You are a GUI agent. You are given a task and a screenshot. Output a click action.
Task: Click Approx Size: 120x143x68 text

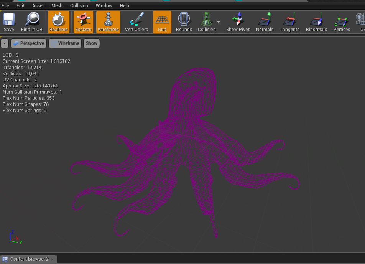click(31, 86)
